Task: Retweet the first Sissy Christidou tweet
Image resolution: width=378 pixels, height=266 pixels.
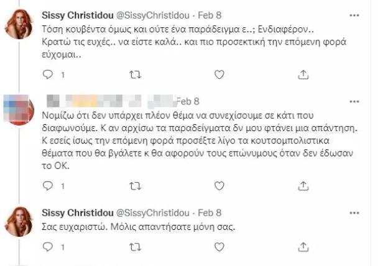Action: click(136, 75)
